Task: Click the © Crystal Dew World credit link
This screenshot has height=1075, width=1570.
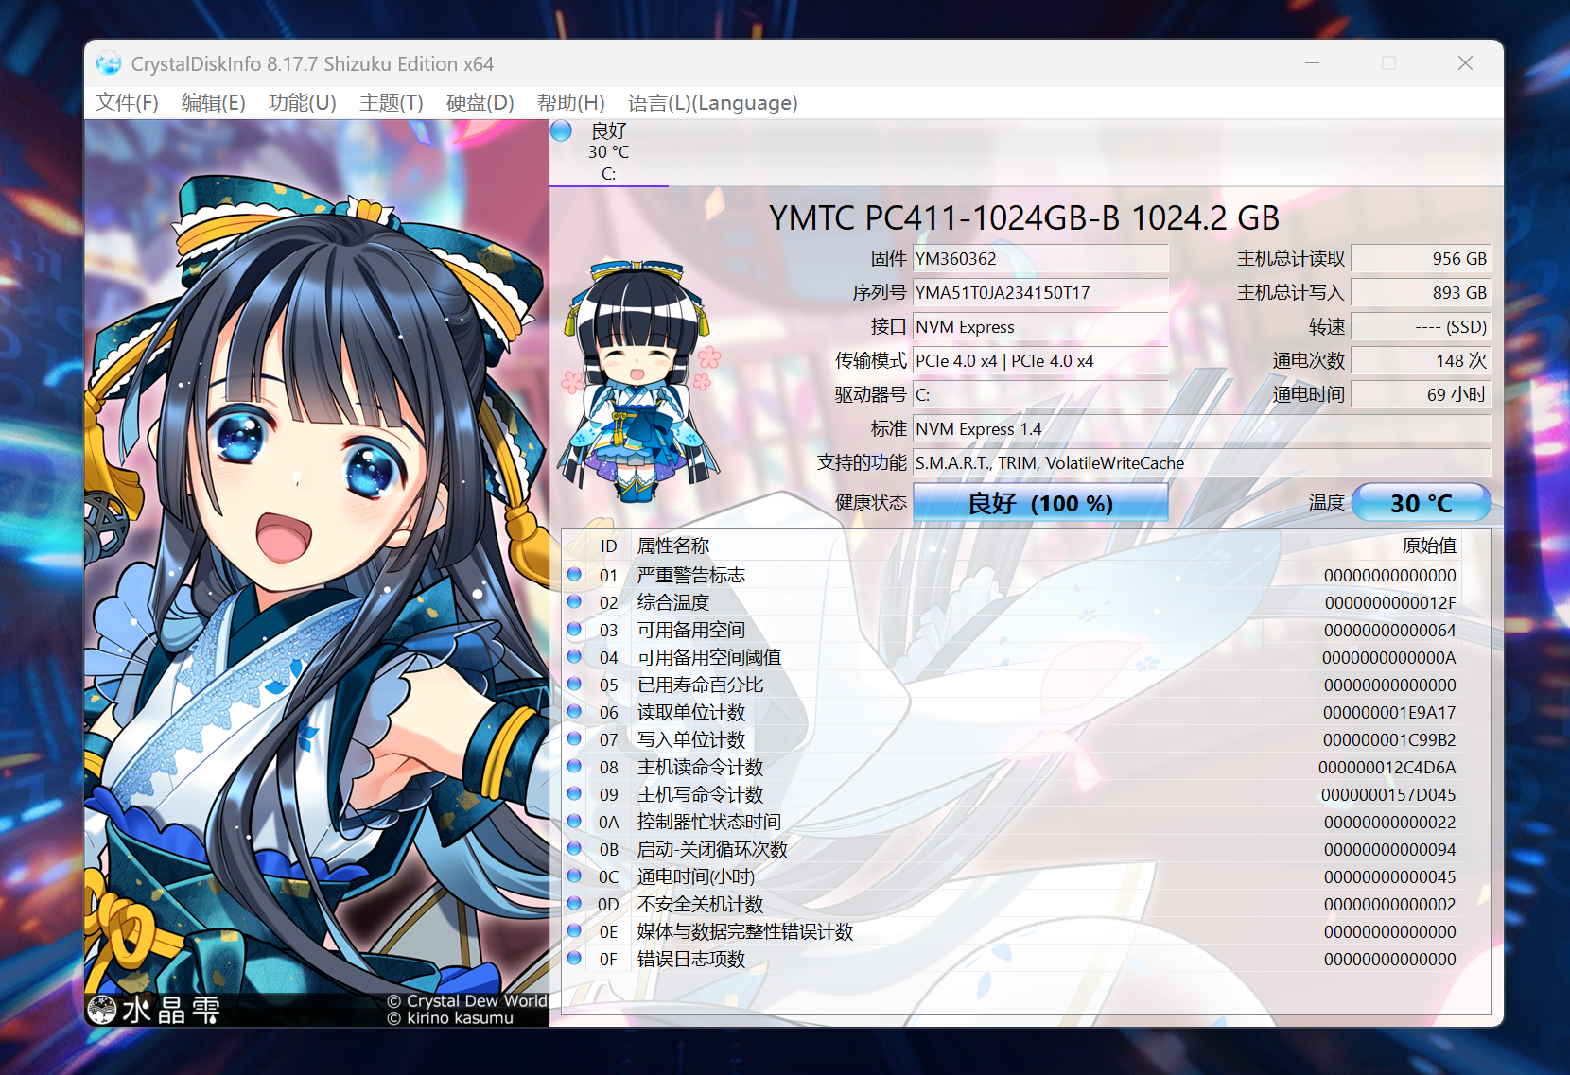Action: pyautogui.click(x=467, y=1000)
